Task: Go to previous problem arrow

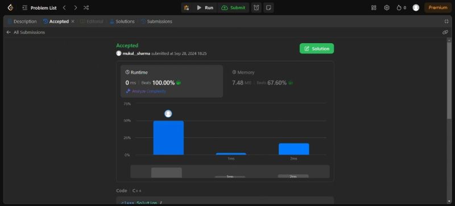Action: tap(64, 8)
